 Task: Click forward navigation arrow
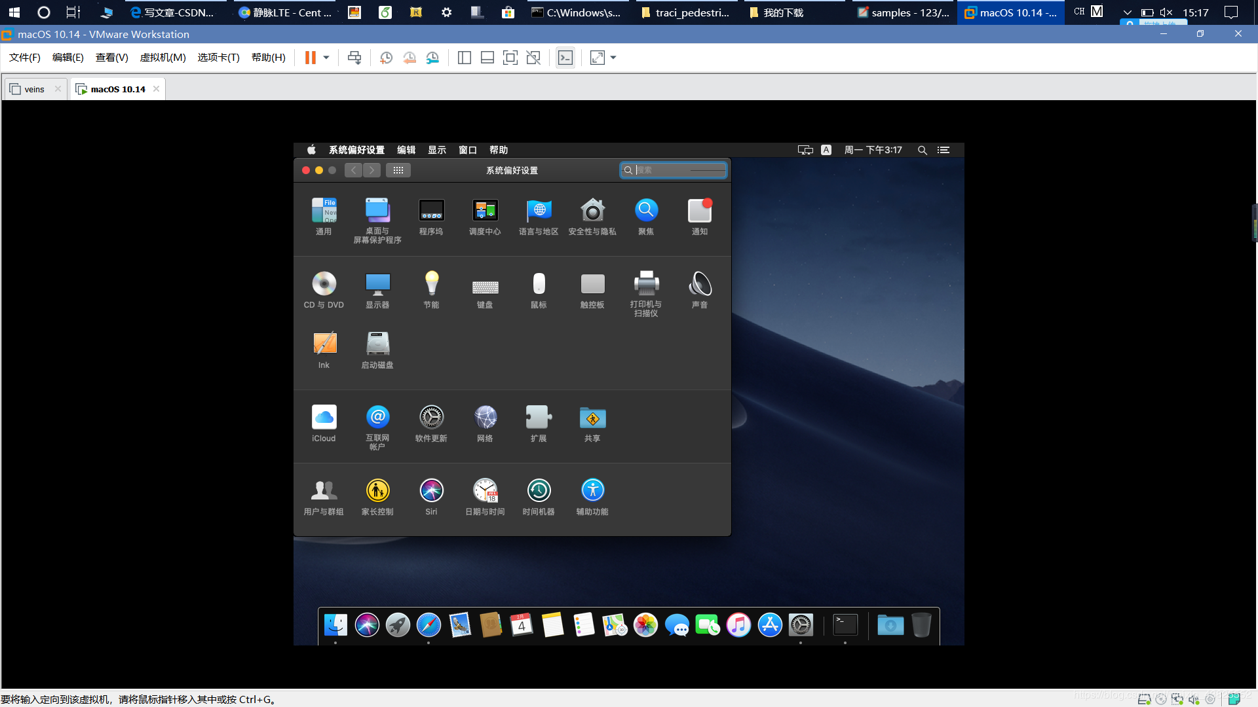pos(371,170)
